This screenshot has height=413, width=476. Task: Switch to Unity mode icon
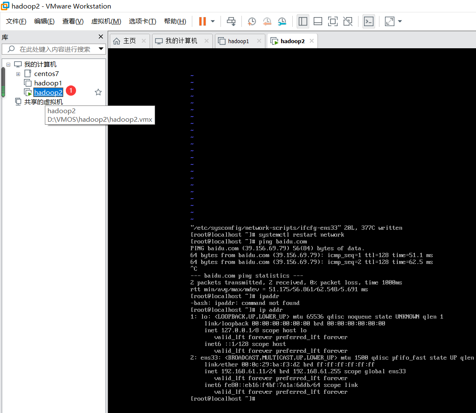point(348,21)
